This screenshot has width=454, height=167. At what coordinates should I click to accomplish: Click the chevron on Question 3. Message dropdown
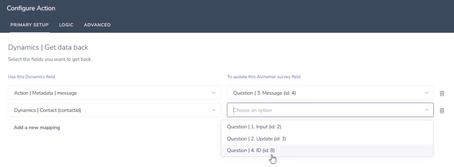pos(426,93)
